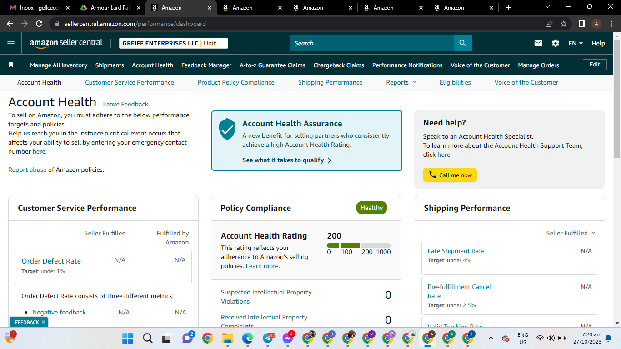621x349 pixels.
Task: Open the Windows Start menu
Action: pyautogui.click(x=127, y=338)
